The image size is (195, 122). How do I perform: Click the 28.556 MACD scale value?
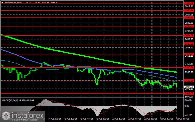pyautogui.click(x=188, y=100)
